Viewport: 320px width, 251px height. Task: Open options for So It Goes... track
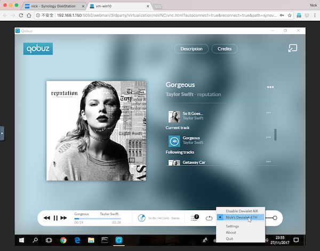coord(269,113)
